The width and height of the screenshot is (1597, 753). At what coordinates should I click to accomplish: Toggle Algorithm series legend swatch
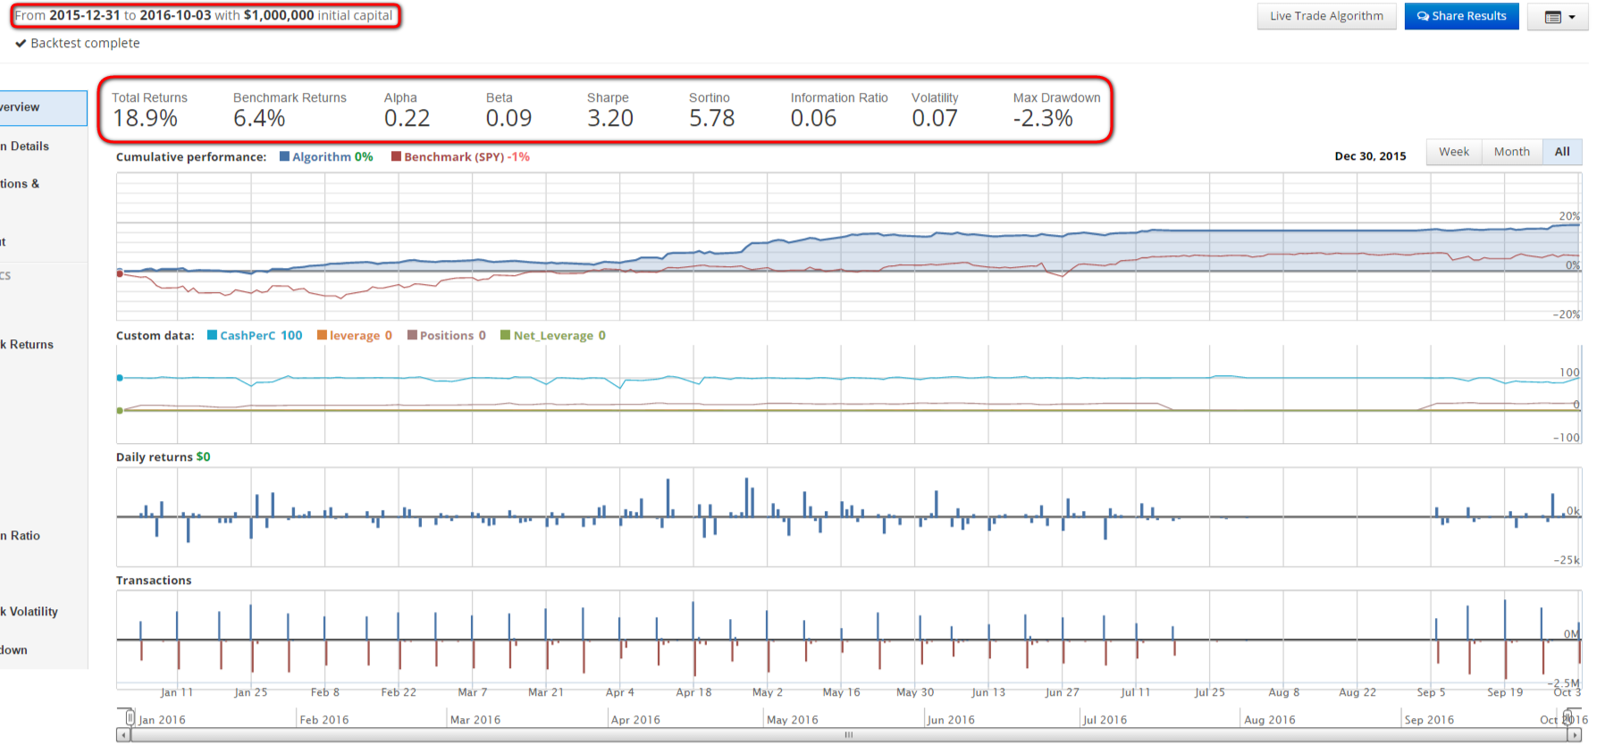[x=284, y=156]
